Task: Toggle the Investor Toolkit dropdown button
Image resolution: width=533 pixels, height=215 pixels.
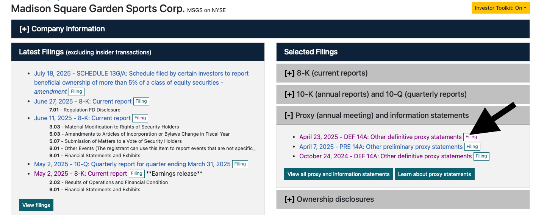Action: pyautogui.click(x=500, y=8)
